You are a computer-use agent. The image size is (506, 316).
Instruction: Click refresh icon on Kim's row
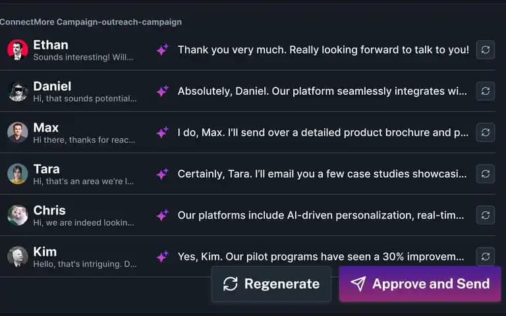[486, 256]
